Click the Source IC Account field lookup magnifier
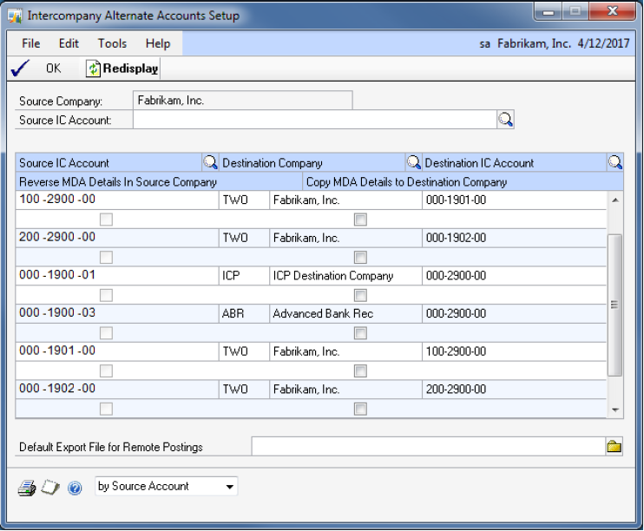Screen dimensions: 644x531 click(x=505, y=120)
